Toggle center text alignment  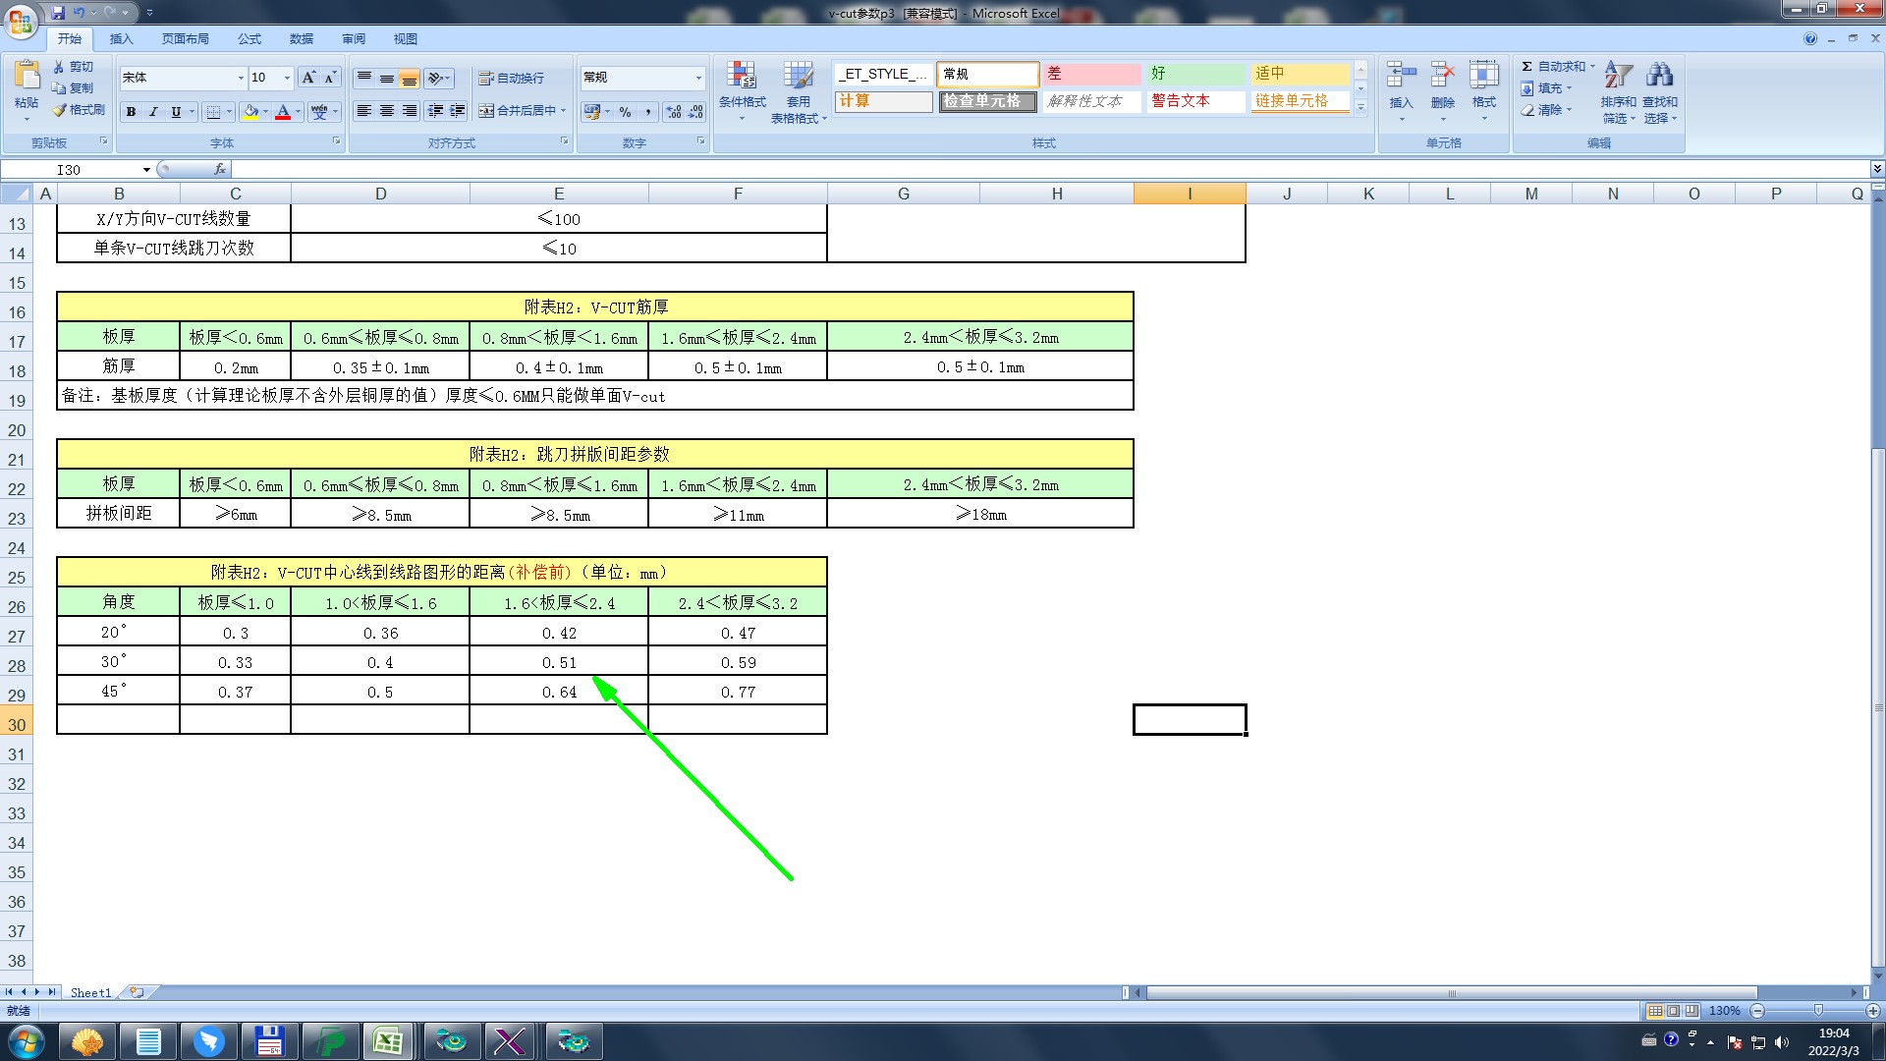coord(387,111)
